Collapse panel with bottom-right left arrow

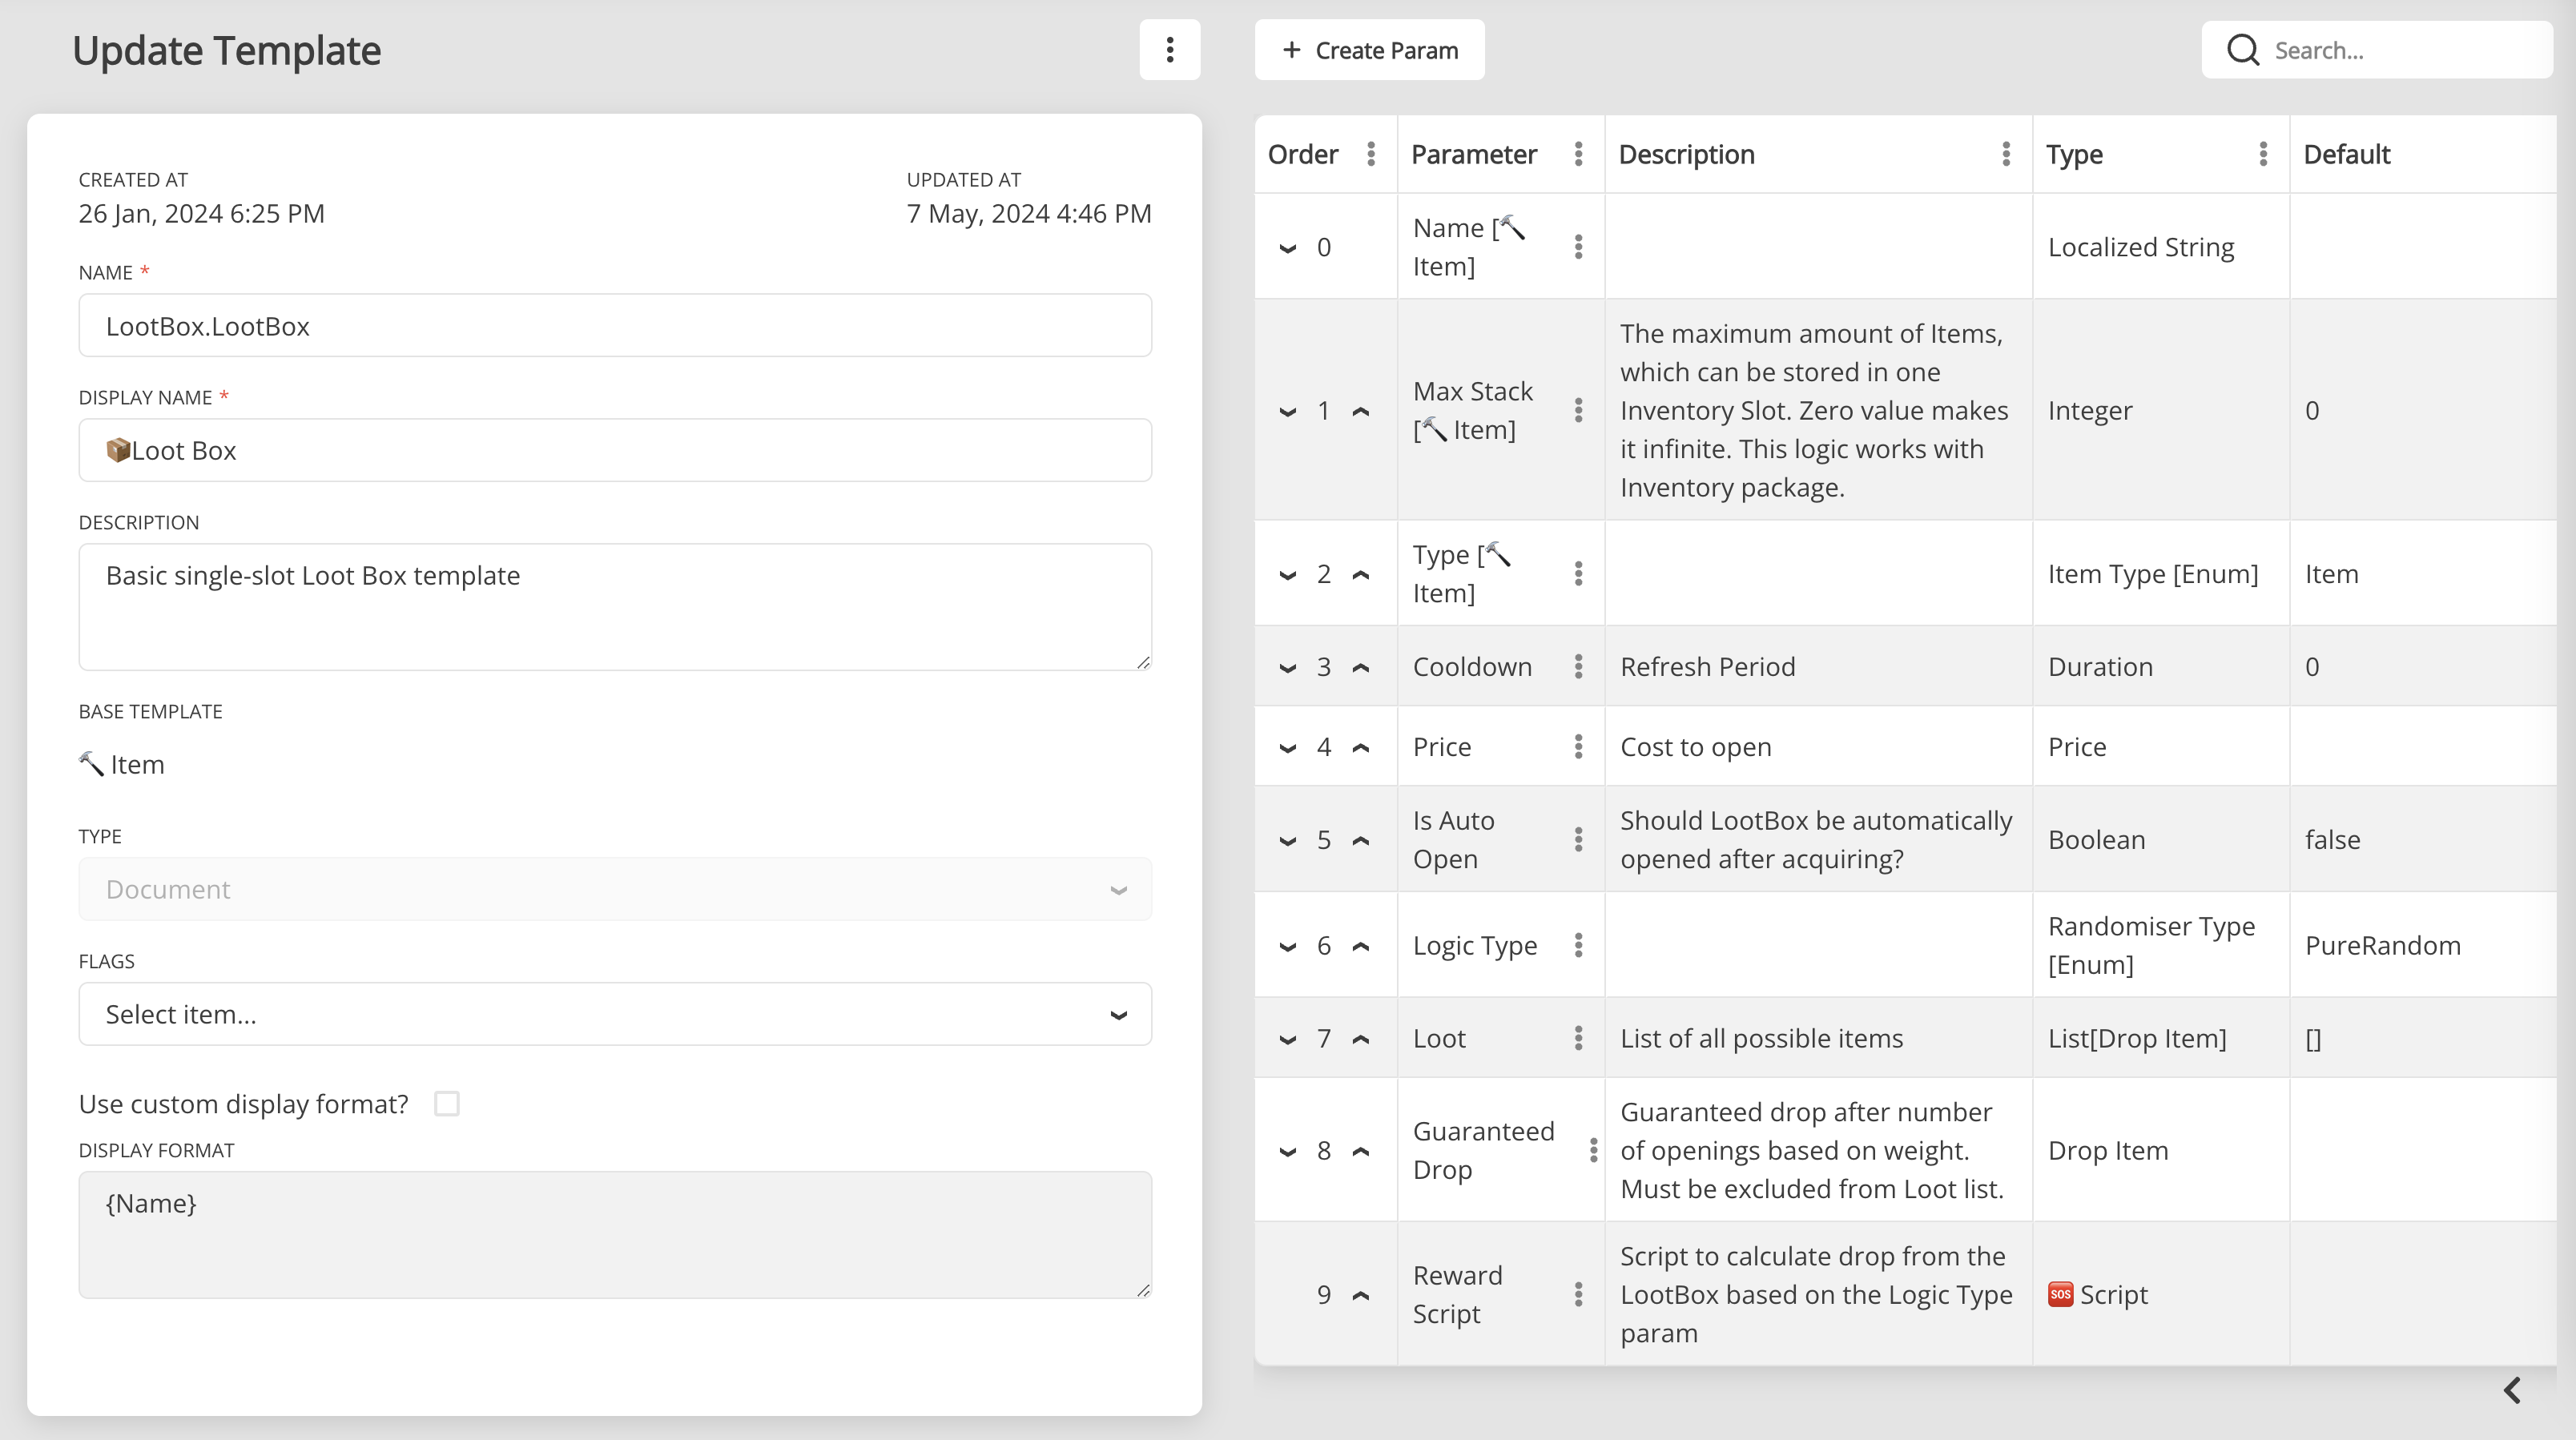(x=2511, y=1390)
